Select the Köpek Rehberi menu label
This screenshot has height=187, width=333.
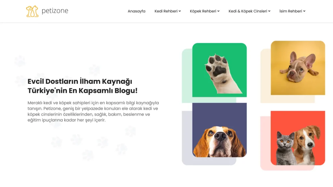[x=203, y=11]
